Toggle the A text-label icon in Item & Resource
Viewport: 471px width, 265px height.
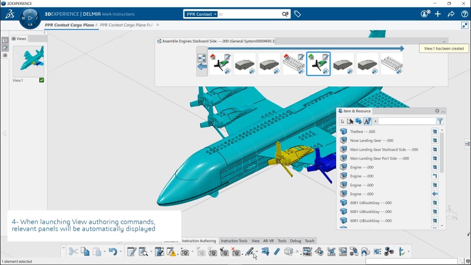(x=367, y=121)
